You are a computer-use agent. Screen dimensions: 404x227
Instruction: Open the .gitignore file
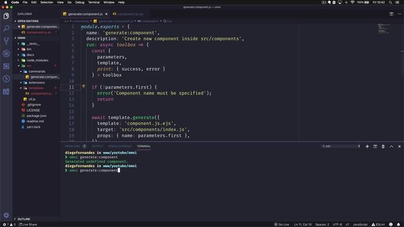click(x=33, y=105)
